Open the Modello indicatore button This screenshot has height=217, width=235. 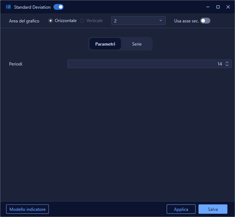click(27, 209)
